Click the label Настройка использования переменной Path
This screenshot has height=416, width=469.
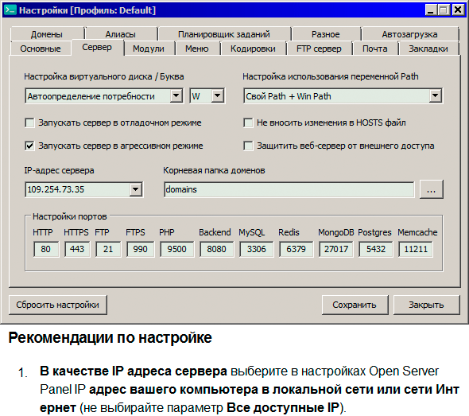tap(331, 76)
